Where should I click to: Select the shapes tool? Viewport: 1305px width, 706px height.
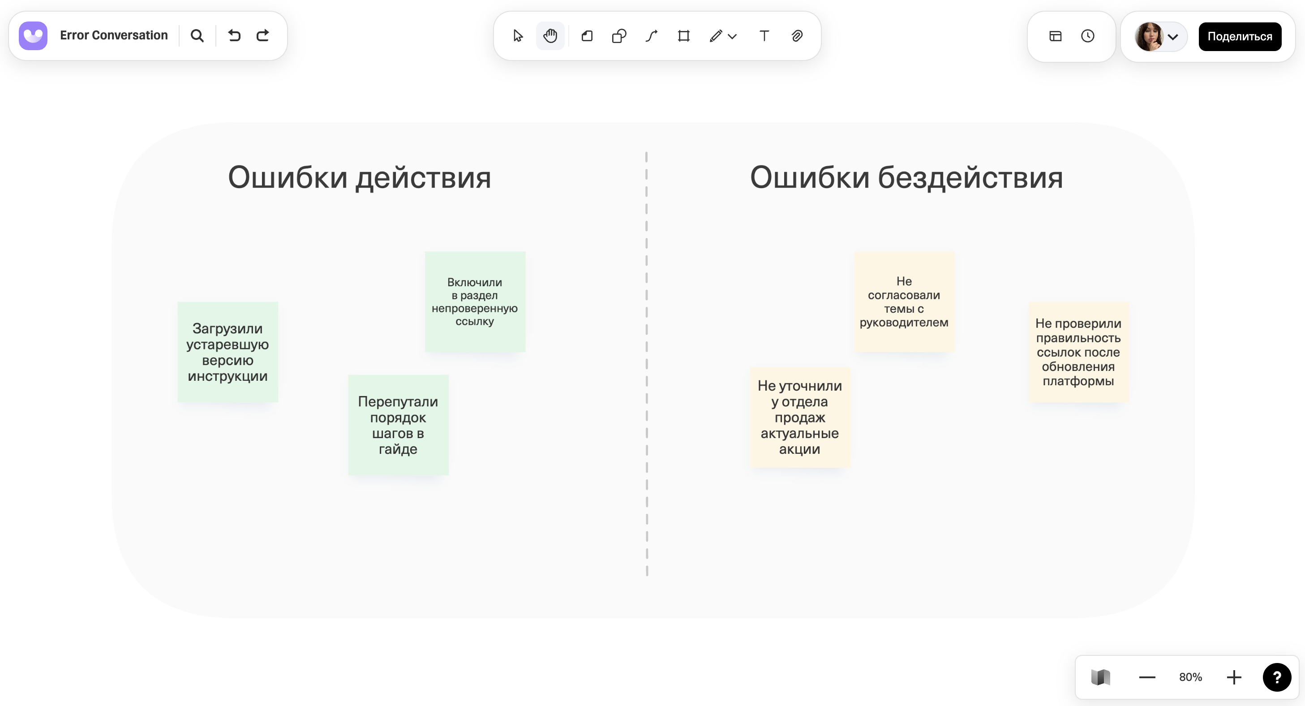(619, 36)
